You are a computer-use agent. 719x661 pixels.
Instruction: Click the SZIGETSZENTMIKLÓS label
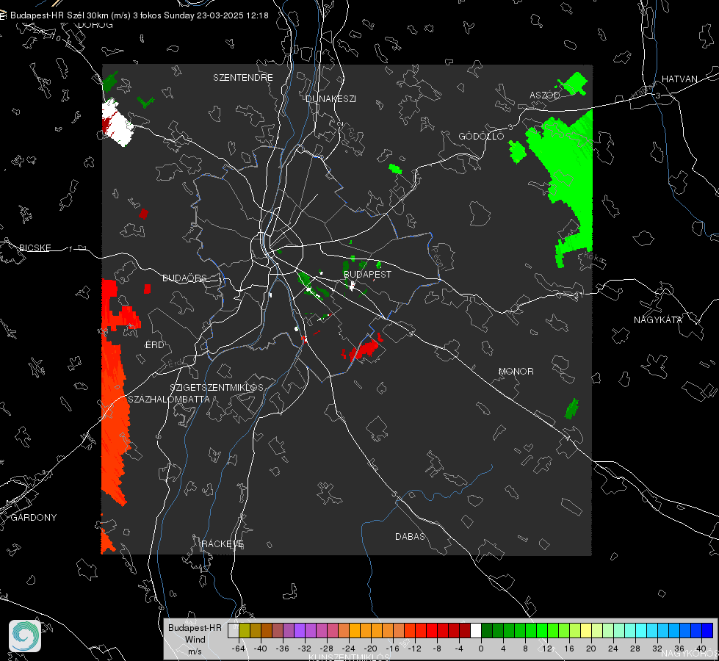pos(217,387)
